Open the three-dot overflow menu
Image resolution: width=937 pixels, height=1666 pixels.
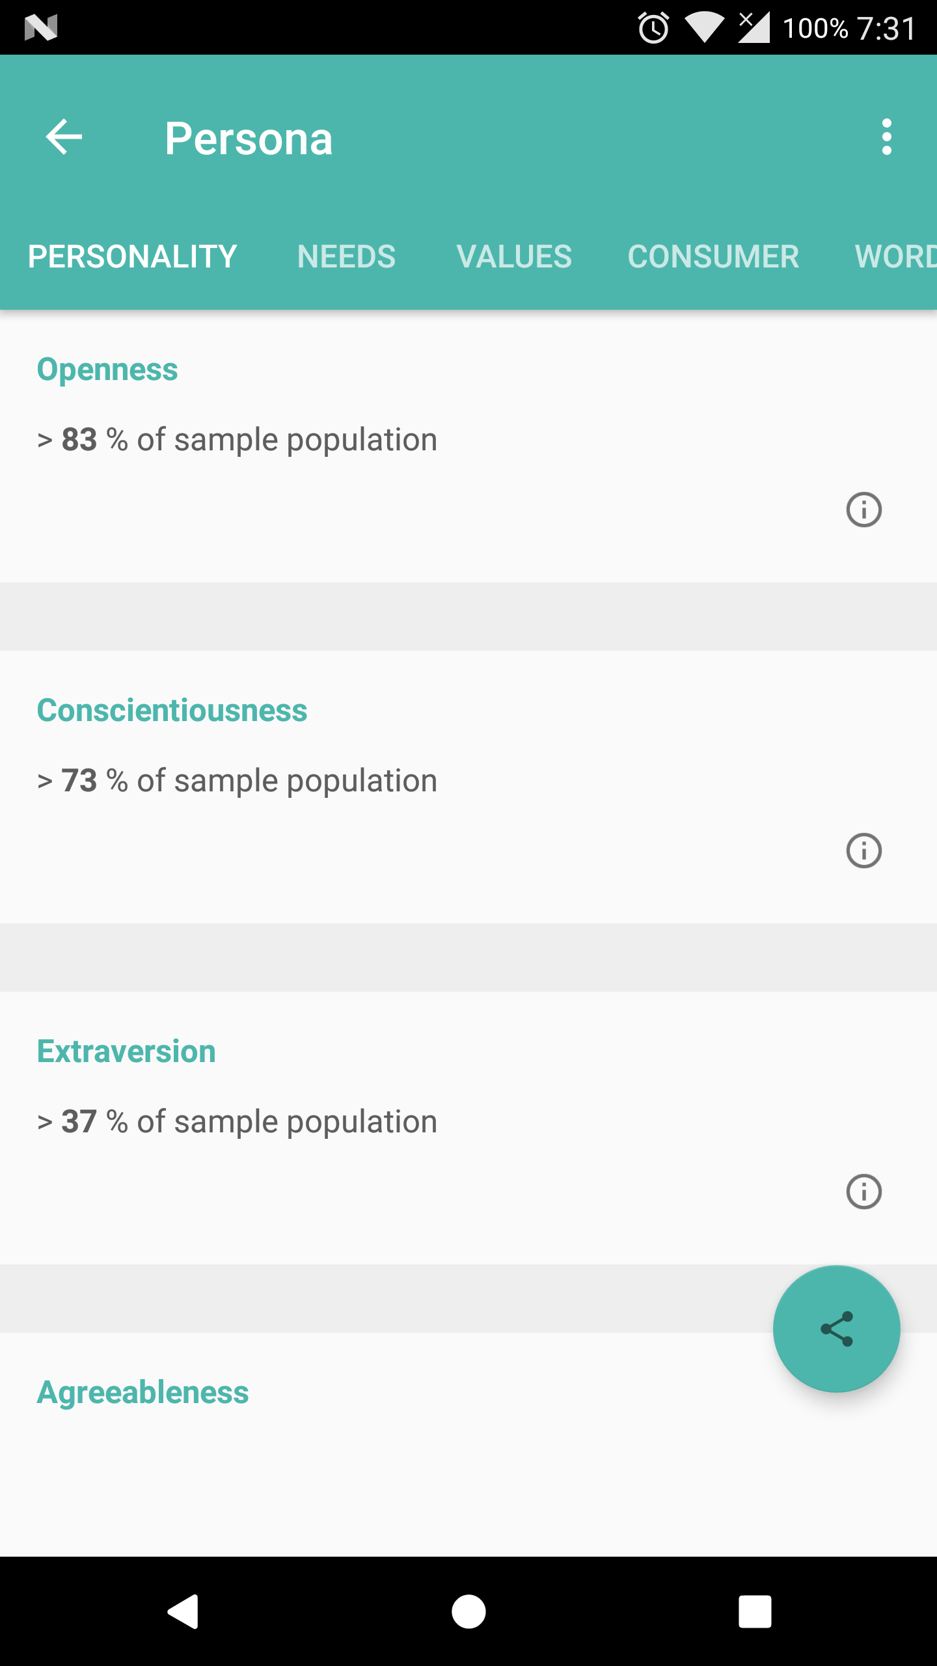(x=886, y=137)
